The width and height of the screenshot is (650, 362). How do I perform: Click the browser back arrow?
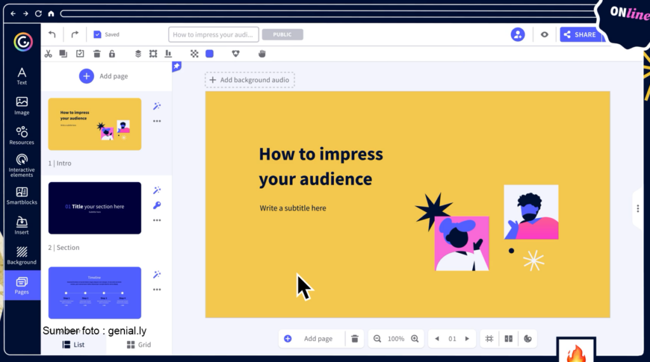tap(13, 14)
